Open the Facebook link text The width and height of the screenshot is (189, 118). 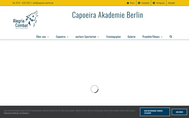(x=145, y=3)
